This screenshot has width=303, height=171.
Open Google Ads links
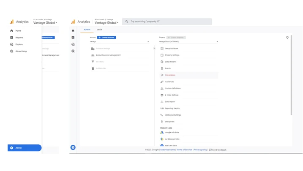[172, 133]
